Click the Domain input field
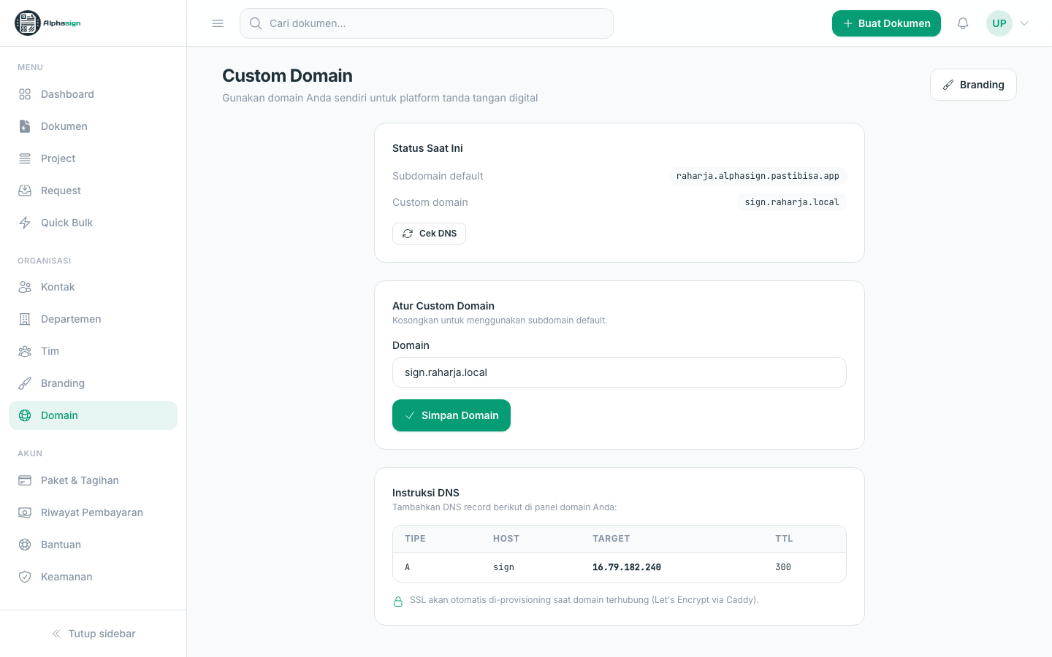 point(620,372)
